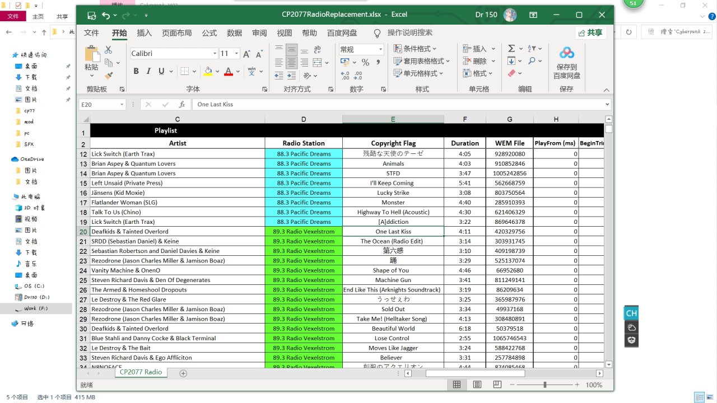Click the Wrap Text icon
The height and width of the screenshot is (403, 717).
tap(318, 49)
